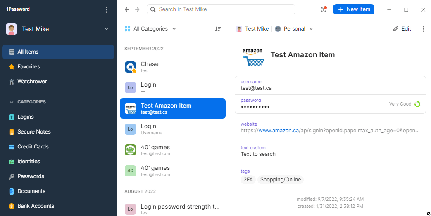Click the Very Good strength indicator ring
The height and width of the screenshot is (216, 431).
click(x=417, y=104)
